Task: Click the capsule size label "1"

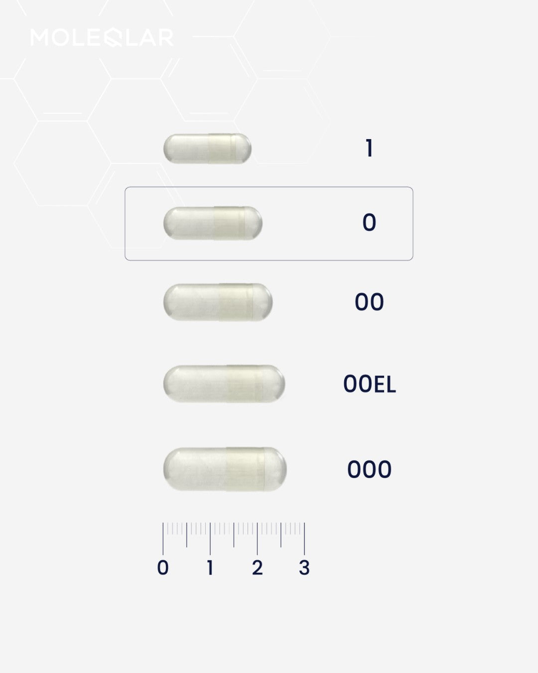Action: pyautogui.click(x=369, y=149)
